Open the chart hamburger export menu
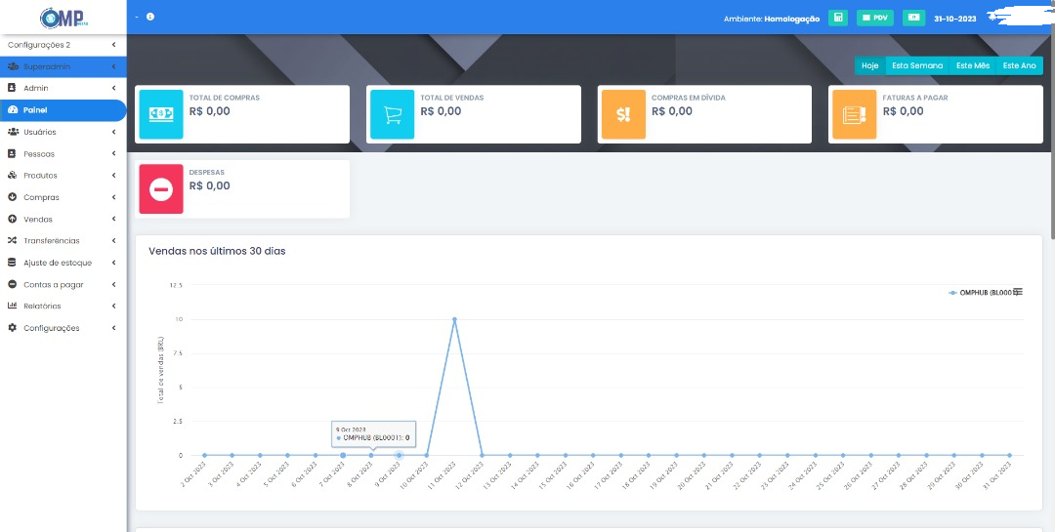 click(x=1018, y=292)
